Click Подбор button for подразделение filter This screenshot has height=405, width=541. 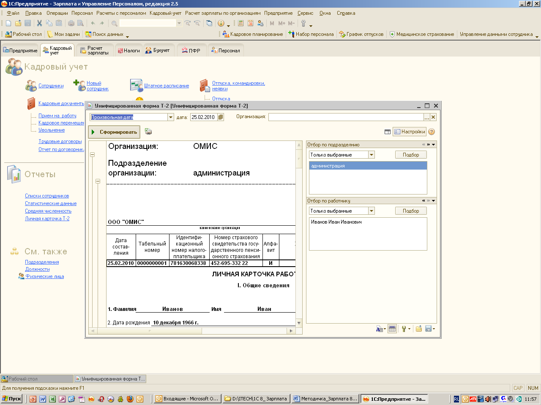point(411,155)
